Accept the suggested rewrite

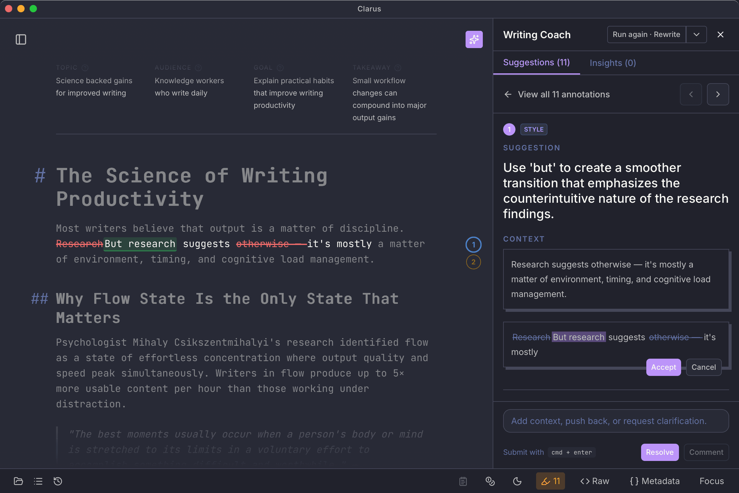(x=663, y=367)
